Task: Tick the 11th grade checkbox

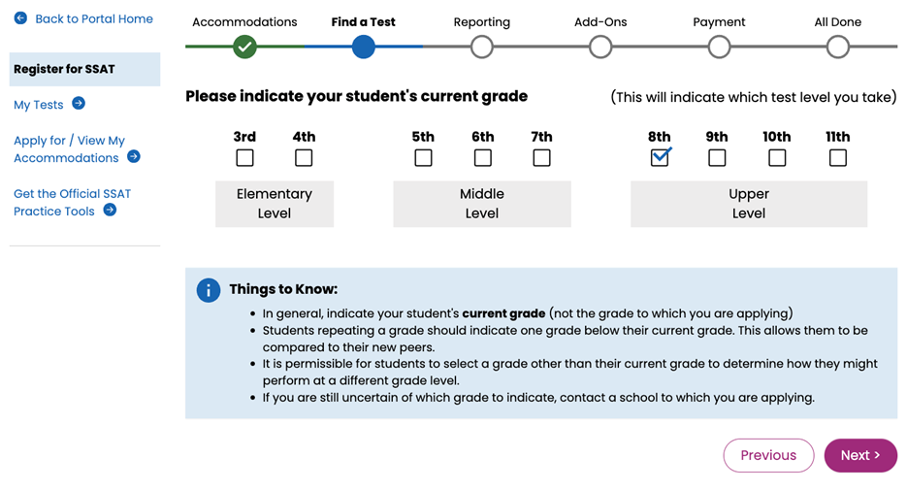Action: tap(837, 157)
